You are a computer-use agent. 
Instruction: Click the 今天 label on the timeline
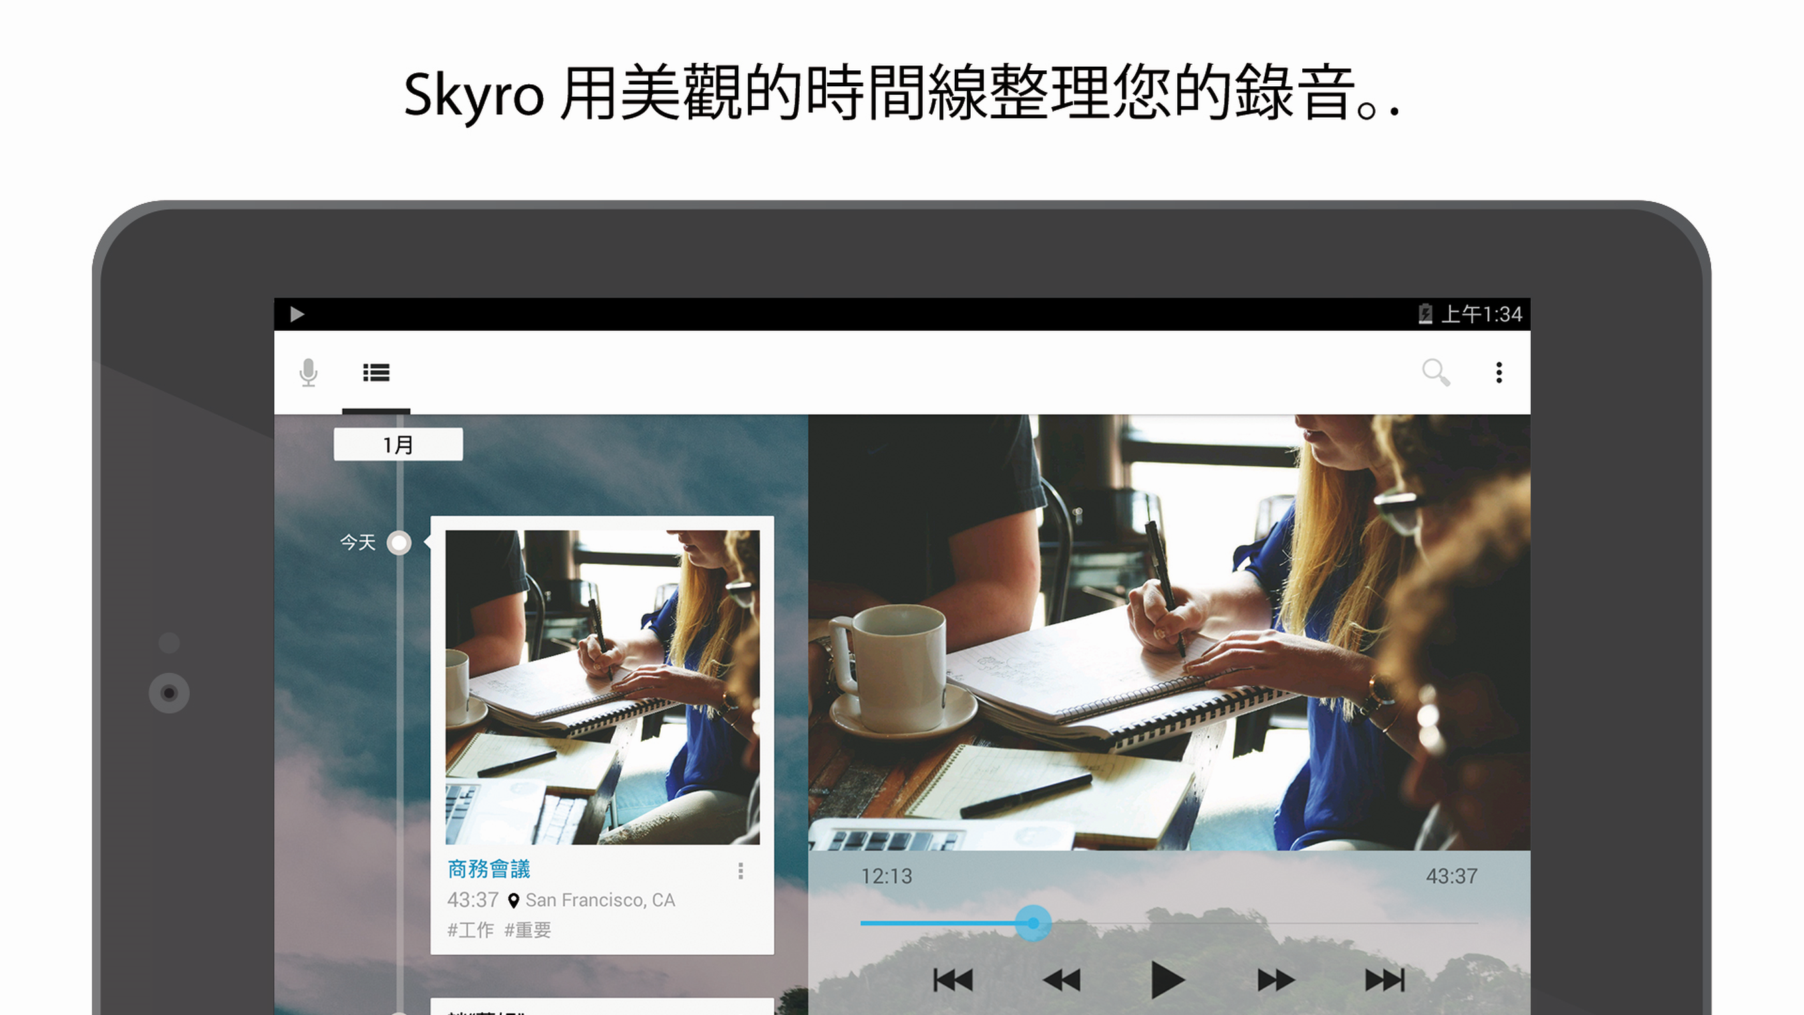tap(358, 542)
